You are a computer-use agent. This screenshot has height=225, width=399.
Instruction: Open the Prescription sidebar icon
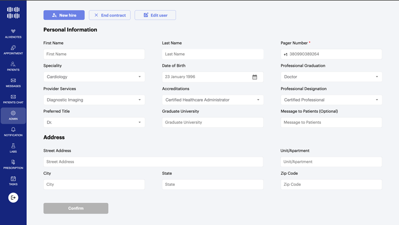click(x=13, y=162)
